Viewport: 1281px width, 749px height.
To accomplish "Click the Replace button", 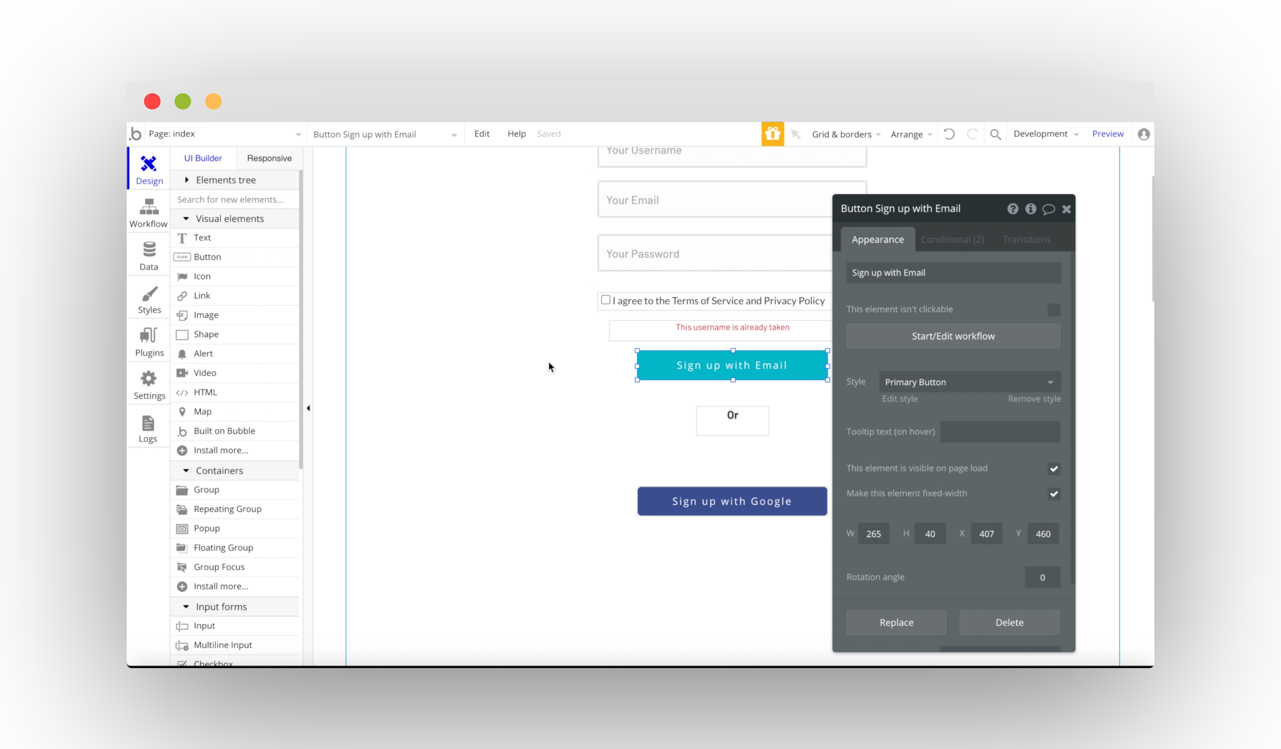I will [896, 622].
